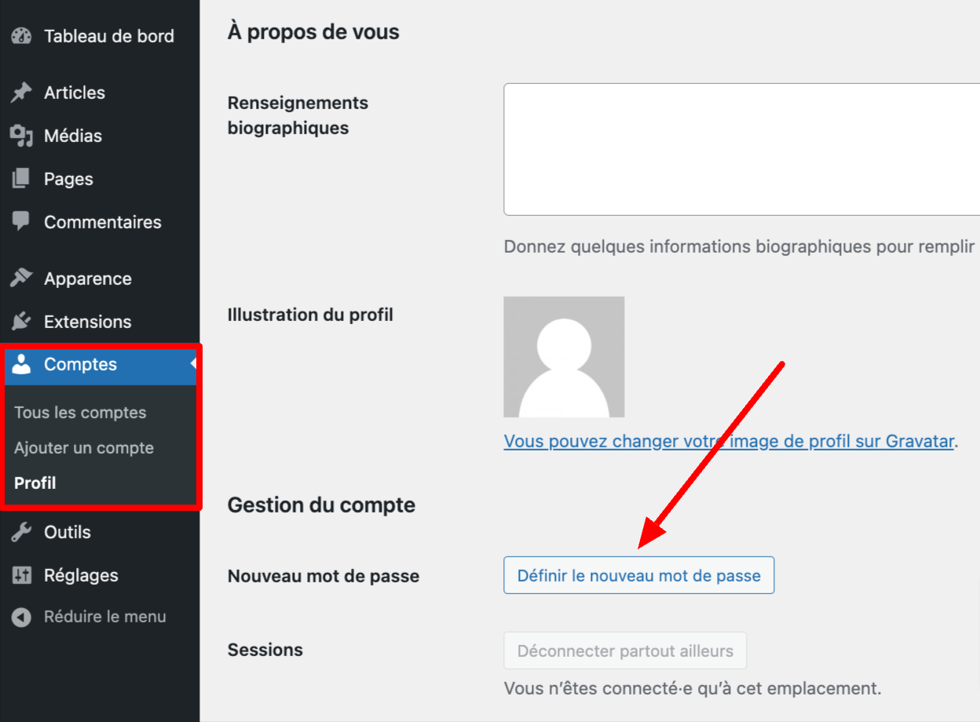Open the Commentaires speech bubble icon
This screenshot has width=980, height=722.
point(20,221)
